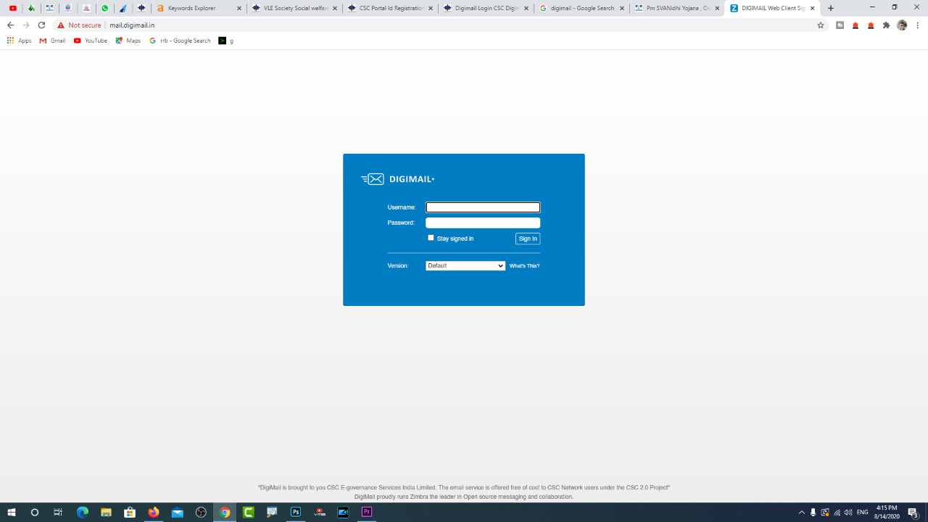This screenshot has width=928, height=522.
Task: Open the Windows Start menu
Action: tap(12, 512)
